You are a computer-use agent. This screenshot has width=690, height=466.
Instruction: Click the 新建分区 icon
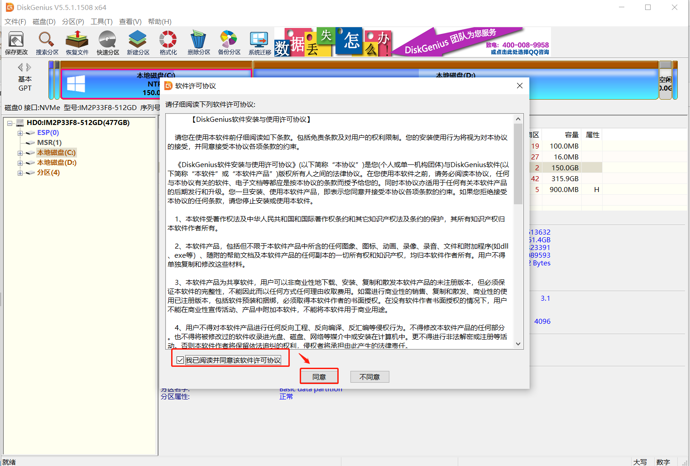pos(138,43)
